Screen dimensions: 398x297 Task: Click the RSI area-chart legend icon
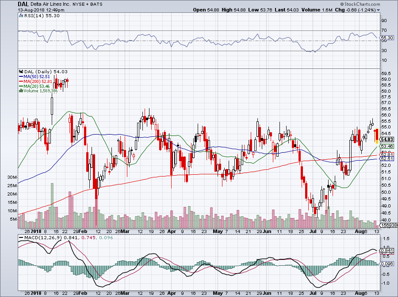point(21,16)
